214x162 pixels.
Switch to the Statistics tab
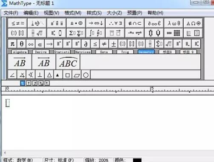[62, 52]
